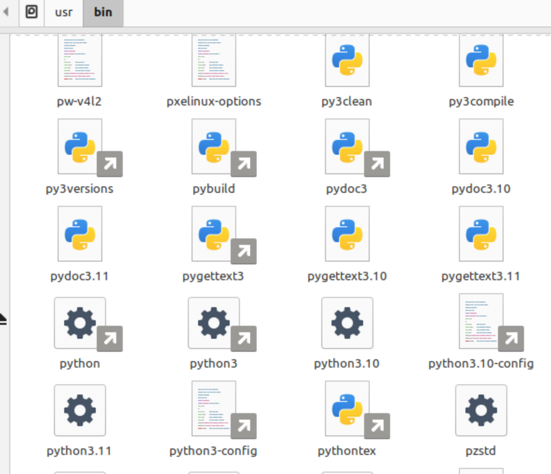This screenshot has height=474, width=551.
Task: Click the pydoc3 file name label
Action: click(x=347, y=189)
